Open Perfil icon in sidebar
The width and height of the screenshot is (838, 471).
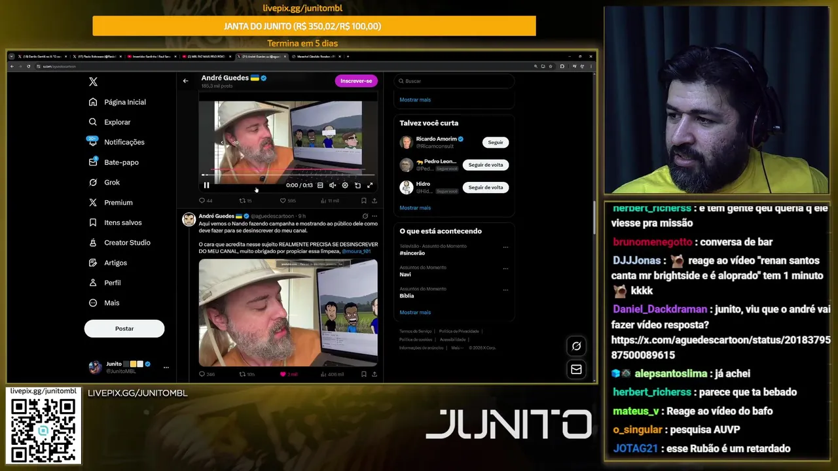tap(93, 283)
